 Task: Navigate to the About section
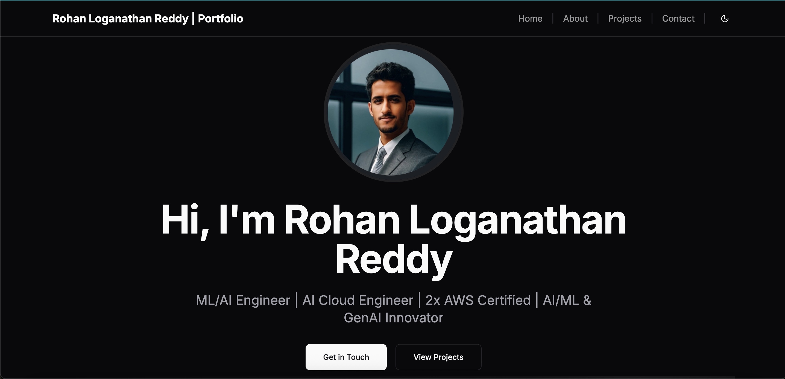(575, 19)
